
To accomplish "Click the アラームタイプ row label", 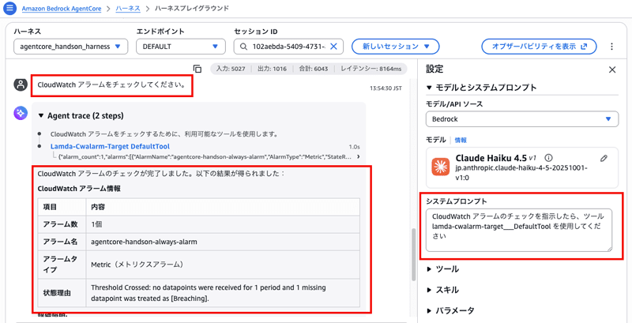I will click(x=61, y=265).
